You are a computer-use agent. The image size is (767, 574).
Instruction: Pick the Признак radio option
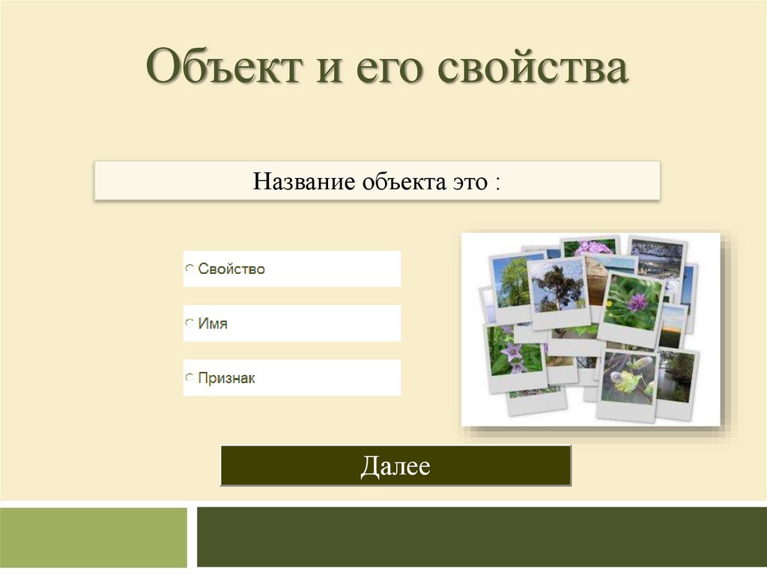click(190, 377)
